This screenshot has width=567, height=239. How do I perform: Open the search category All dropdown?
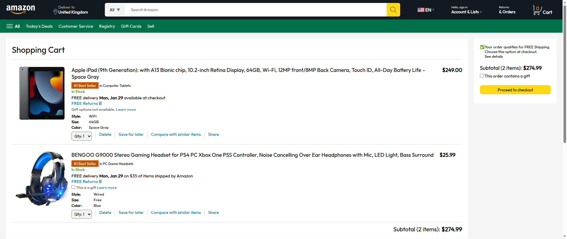[x=115, y=10]
